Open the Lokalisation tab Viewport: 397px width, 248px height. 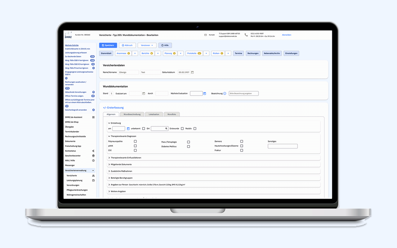point(154,114)
